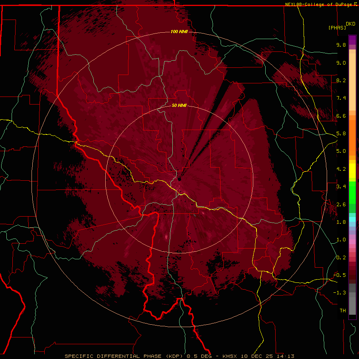The image size is (359, 359).
Task: Click the -1.3 scale value
Action: pos(339,293)
